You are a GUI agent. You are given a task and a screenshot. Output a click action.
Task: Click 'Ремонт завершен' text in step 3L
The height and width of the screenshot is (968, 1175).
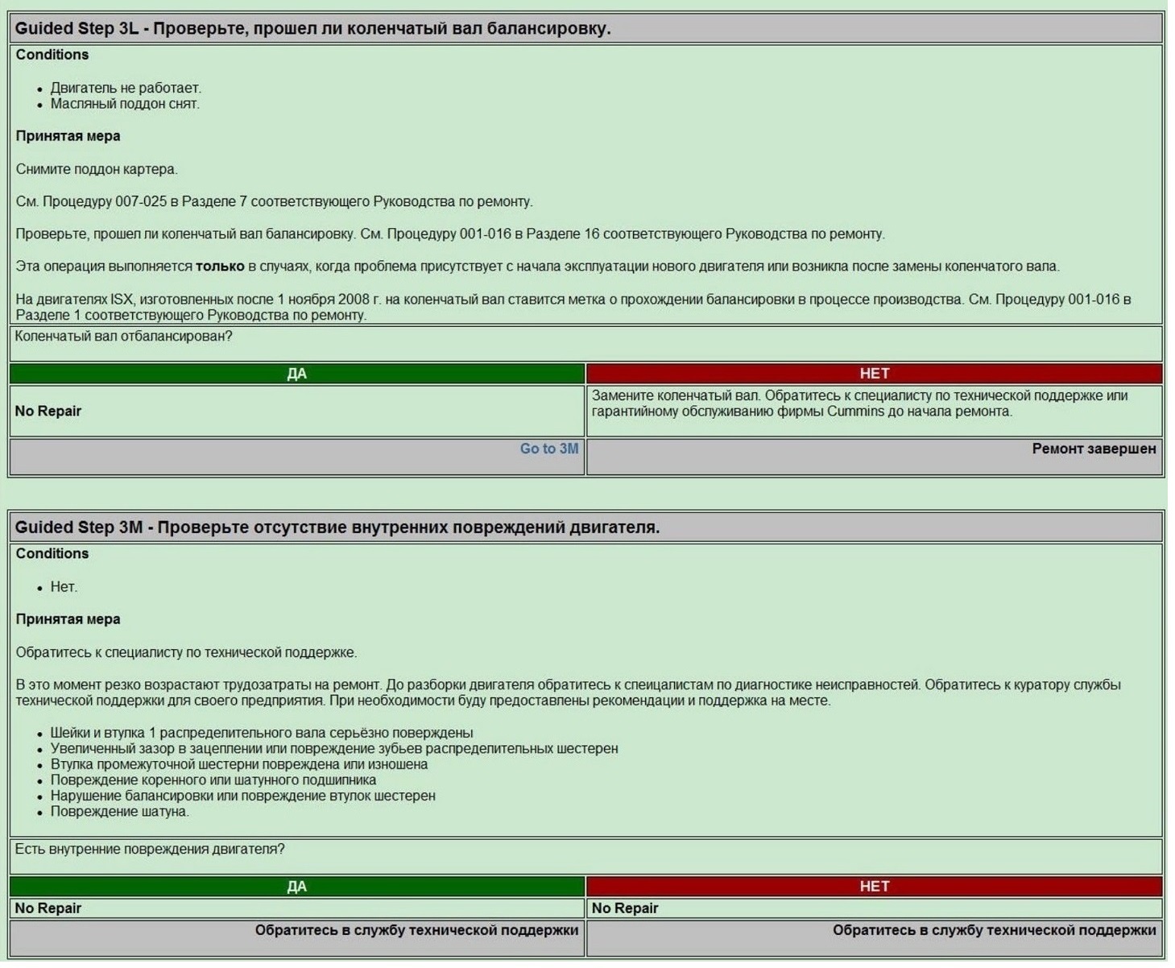point(1094,449)
